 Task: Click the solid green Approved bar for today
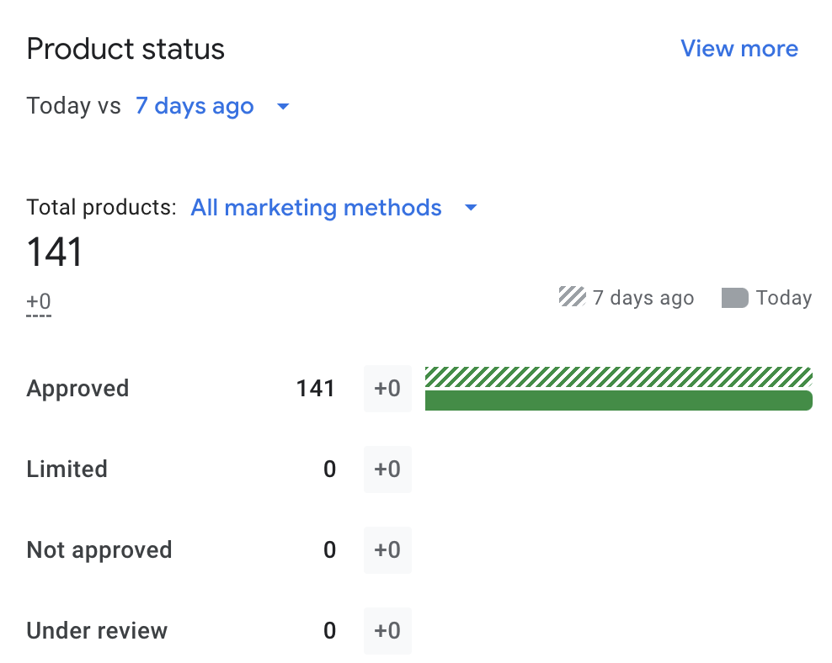point(618,400)
